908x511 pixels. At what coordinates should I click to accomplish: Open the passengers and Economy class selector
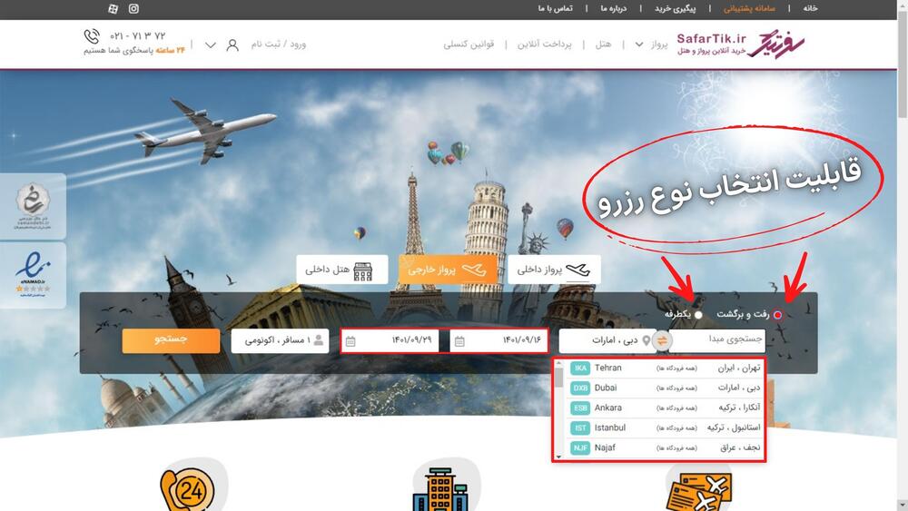[280, 341]
